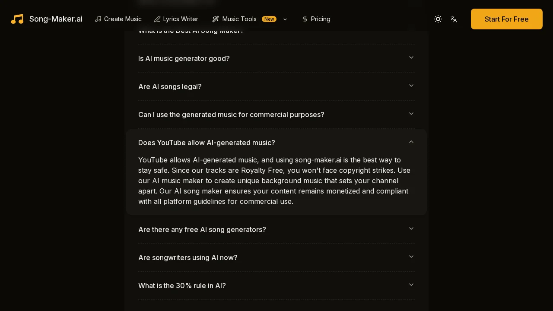Click the New badge next to Music Tools
Screen dimensions: 553x311
[x=269, y=19]
